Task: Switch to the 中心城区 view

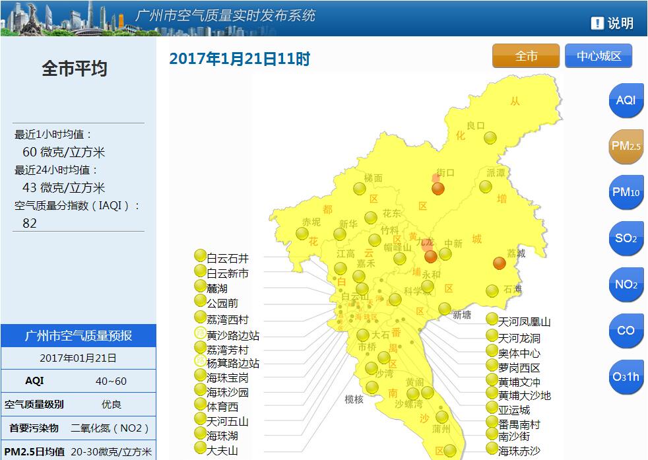Action: point(599,56)
